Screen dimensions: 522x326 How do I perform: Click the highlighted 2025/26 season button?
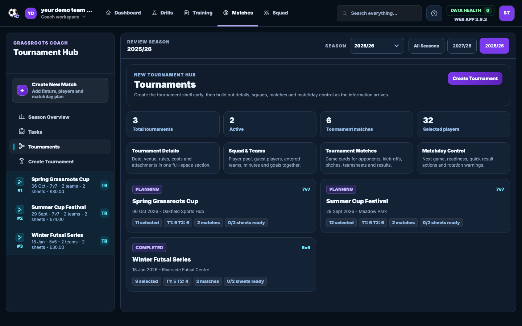[x=494, y=46]
